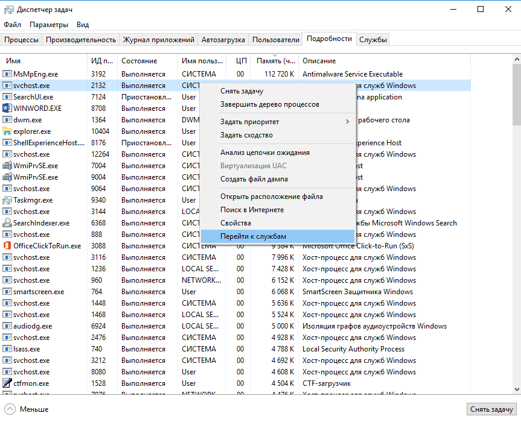Switch to the 'Производительность' tab
Image resolution: width=521 pixels, height=422 pixels.
click(81, 39)
